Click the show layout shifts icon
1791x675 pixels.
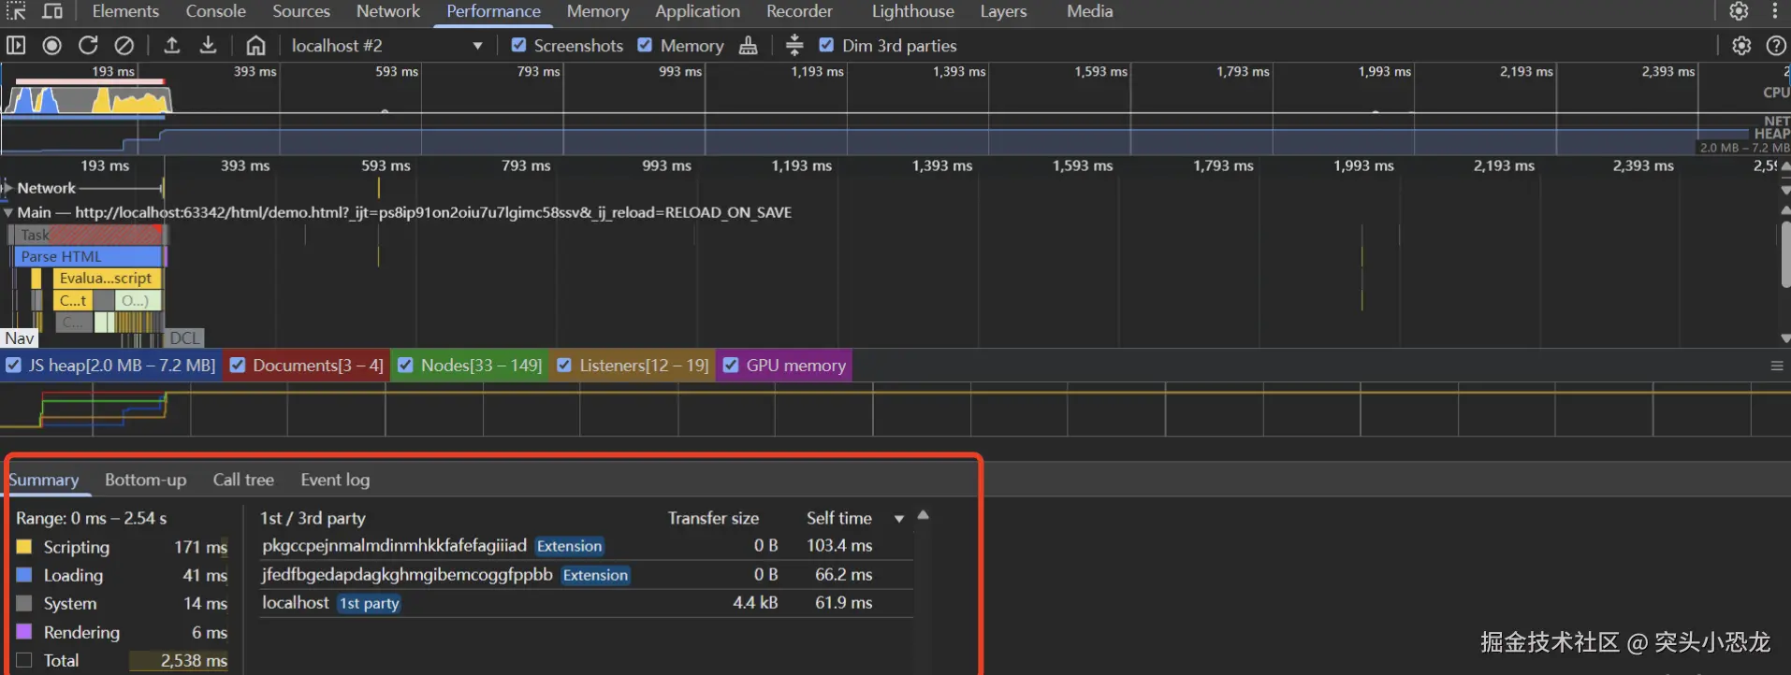pos(794,45)
